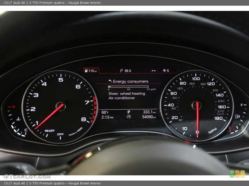Click the fuel consumption gal/h bar
Screen dimensions: 249x186
tap(128, 87)
